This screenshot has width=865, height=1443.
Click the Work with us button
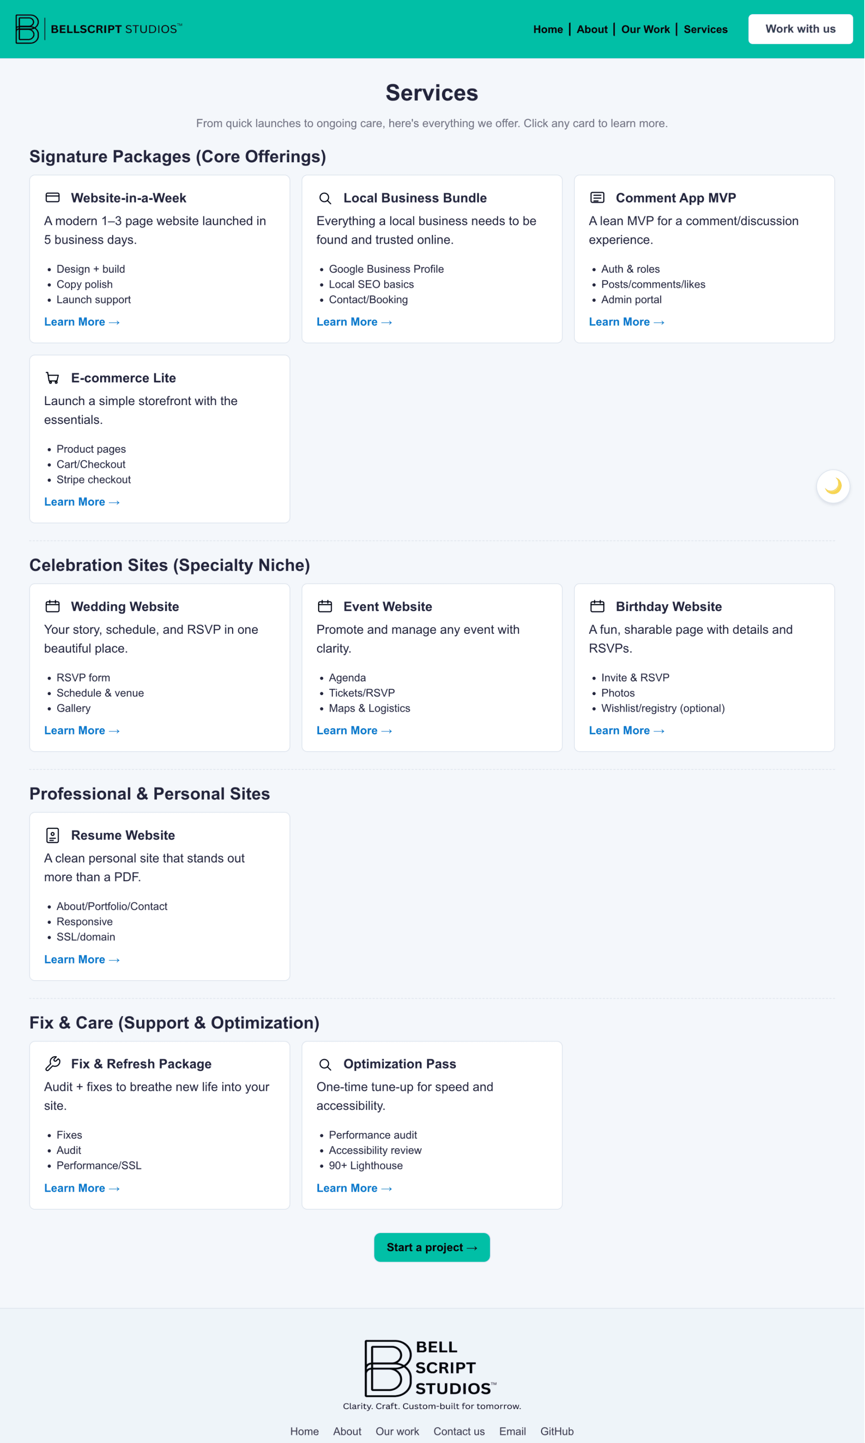click(800, 28)
